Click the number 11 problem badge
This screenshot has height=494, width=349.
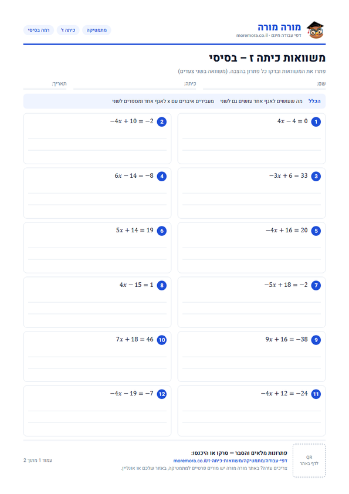[316, 394]
